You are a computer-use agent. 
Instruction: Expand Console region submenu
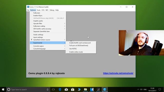[48, 46]
